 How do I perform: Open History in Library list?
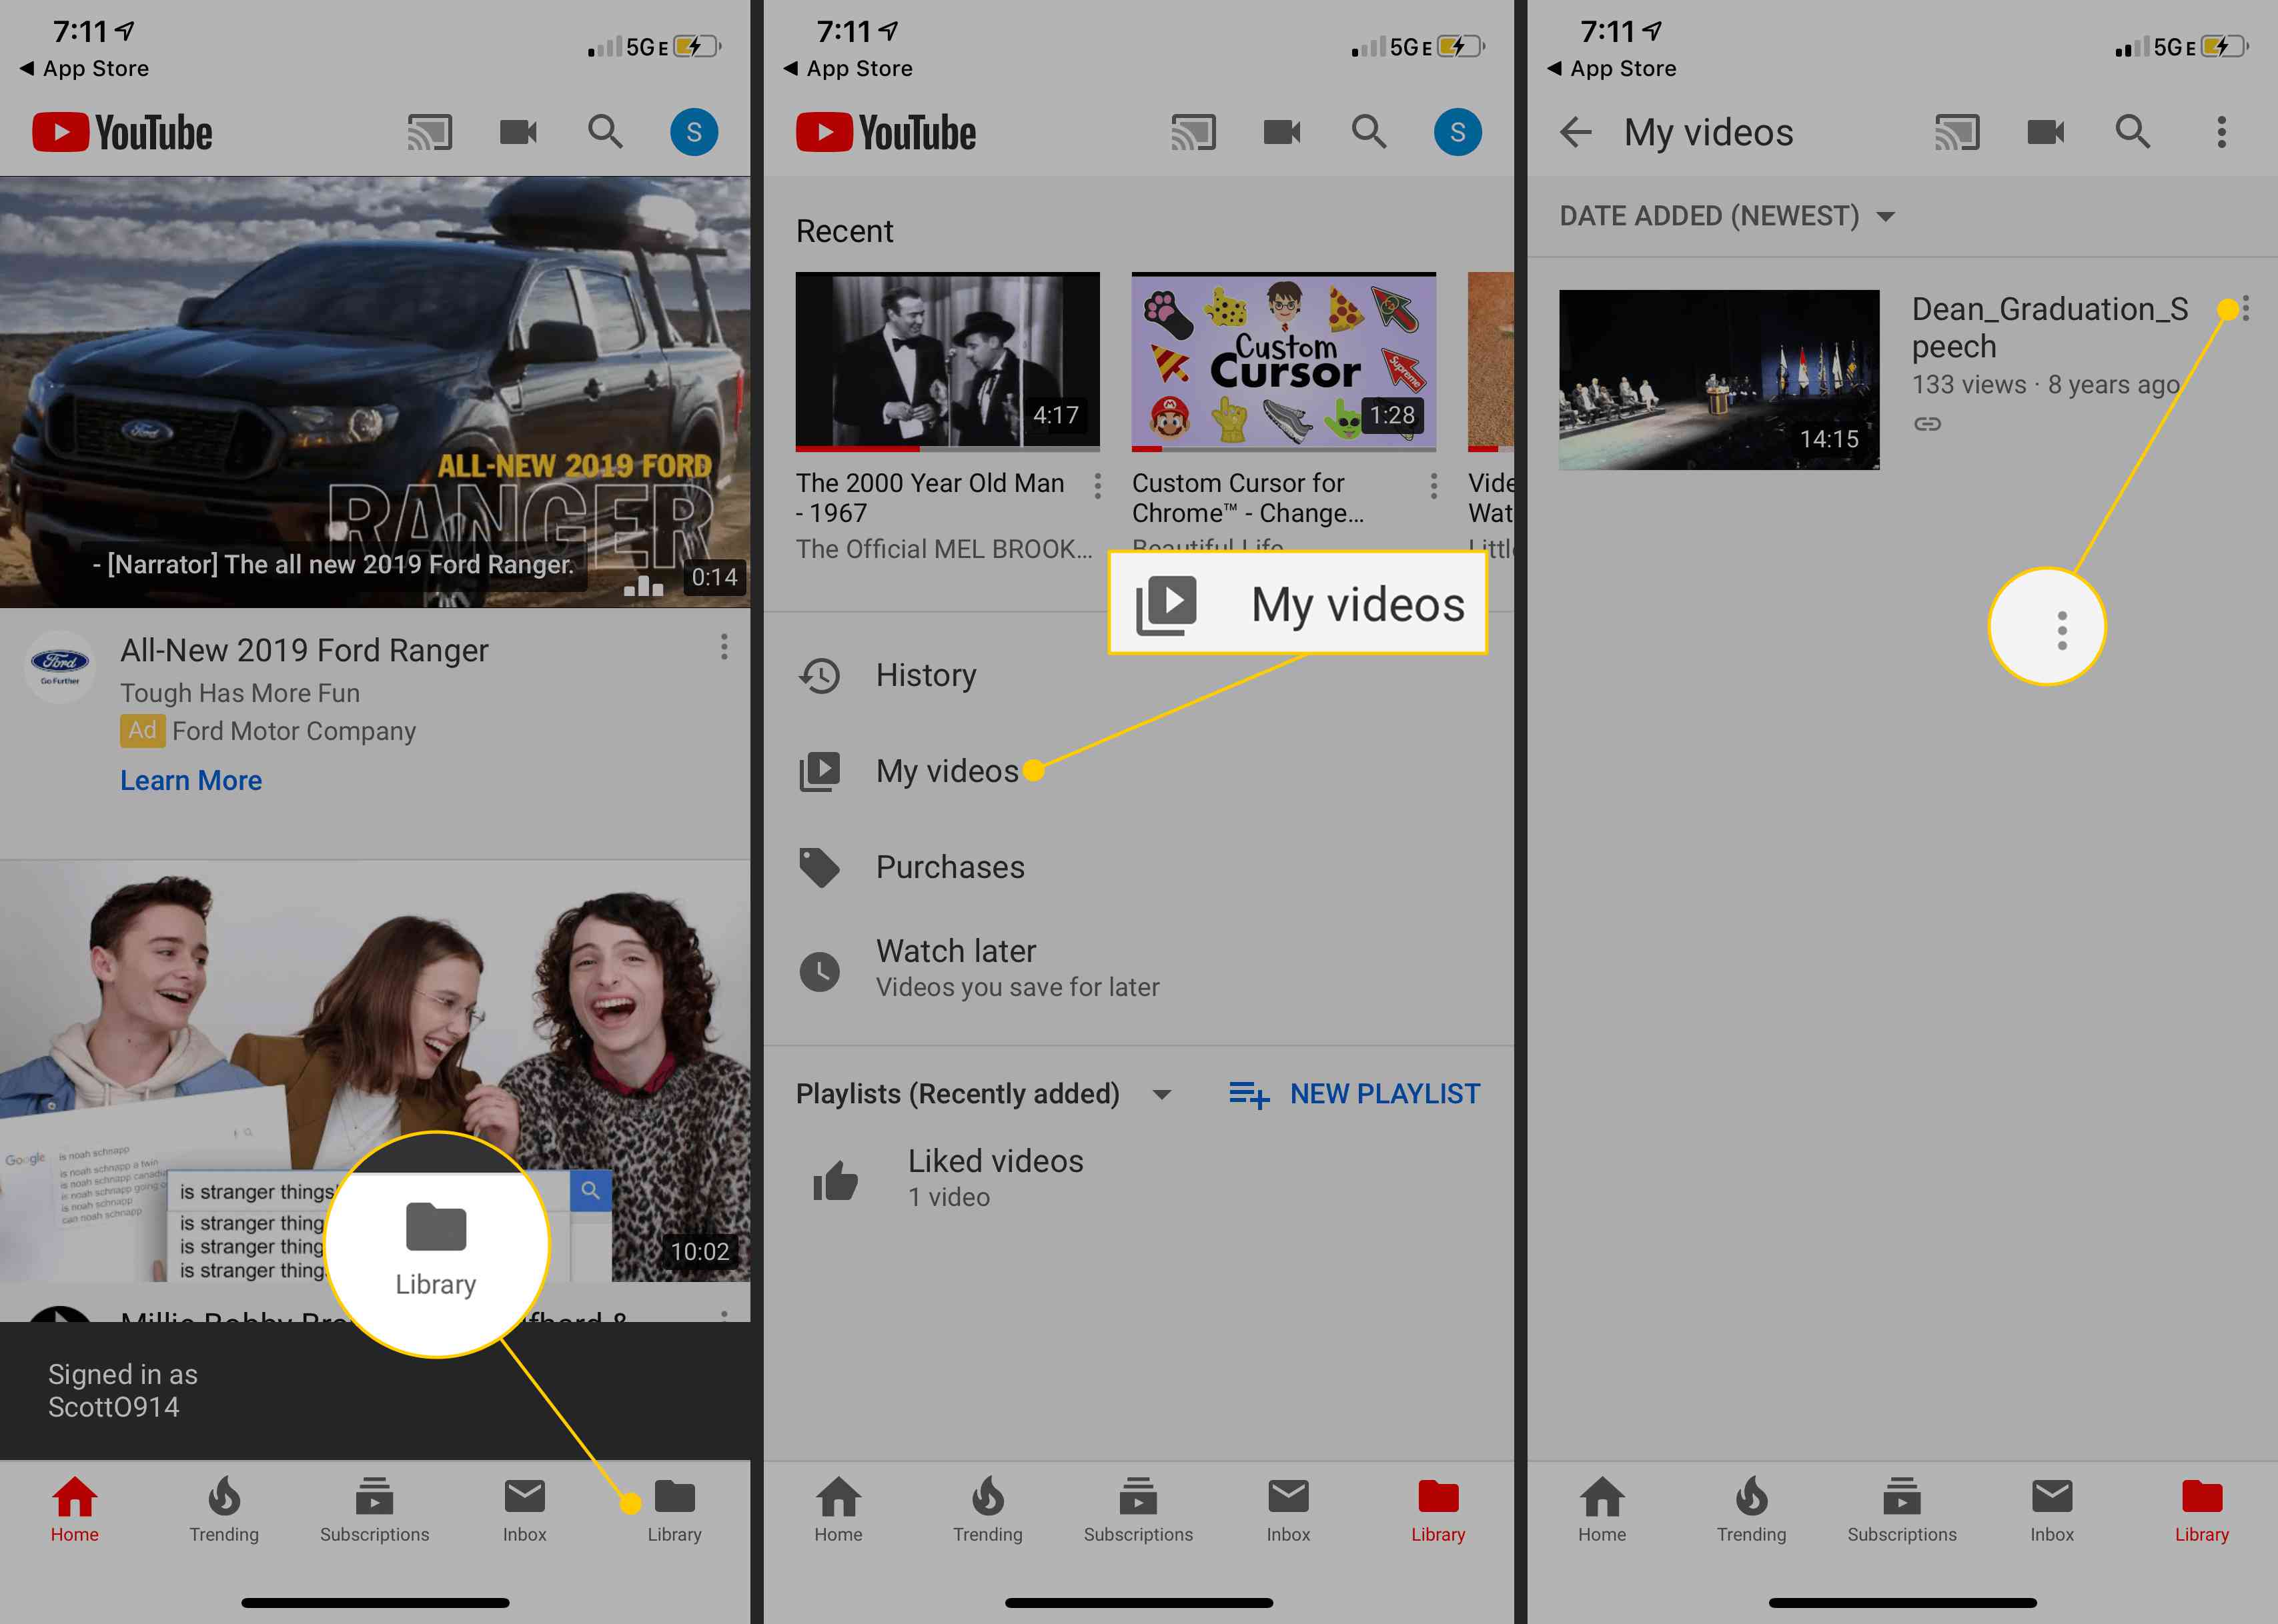[x=1139, y=676]
